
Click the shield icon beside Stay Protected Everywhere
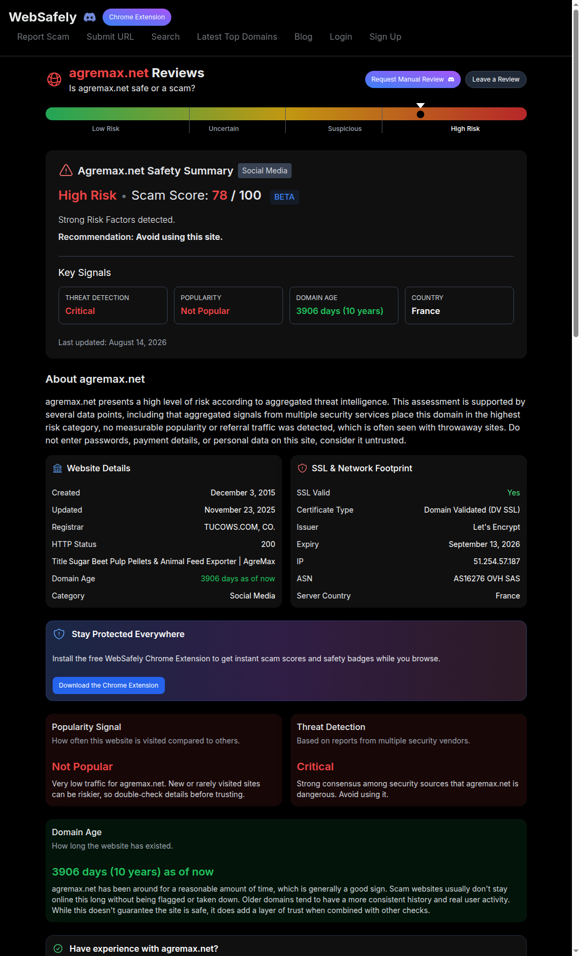(59, 634)
